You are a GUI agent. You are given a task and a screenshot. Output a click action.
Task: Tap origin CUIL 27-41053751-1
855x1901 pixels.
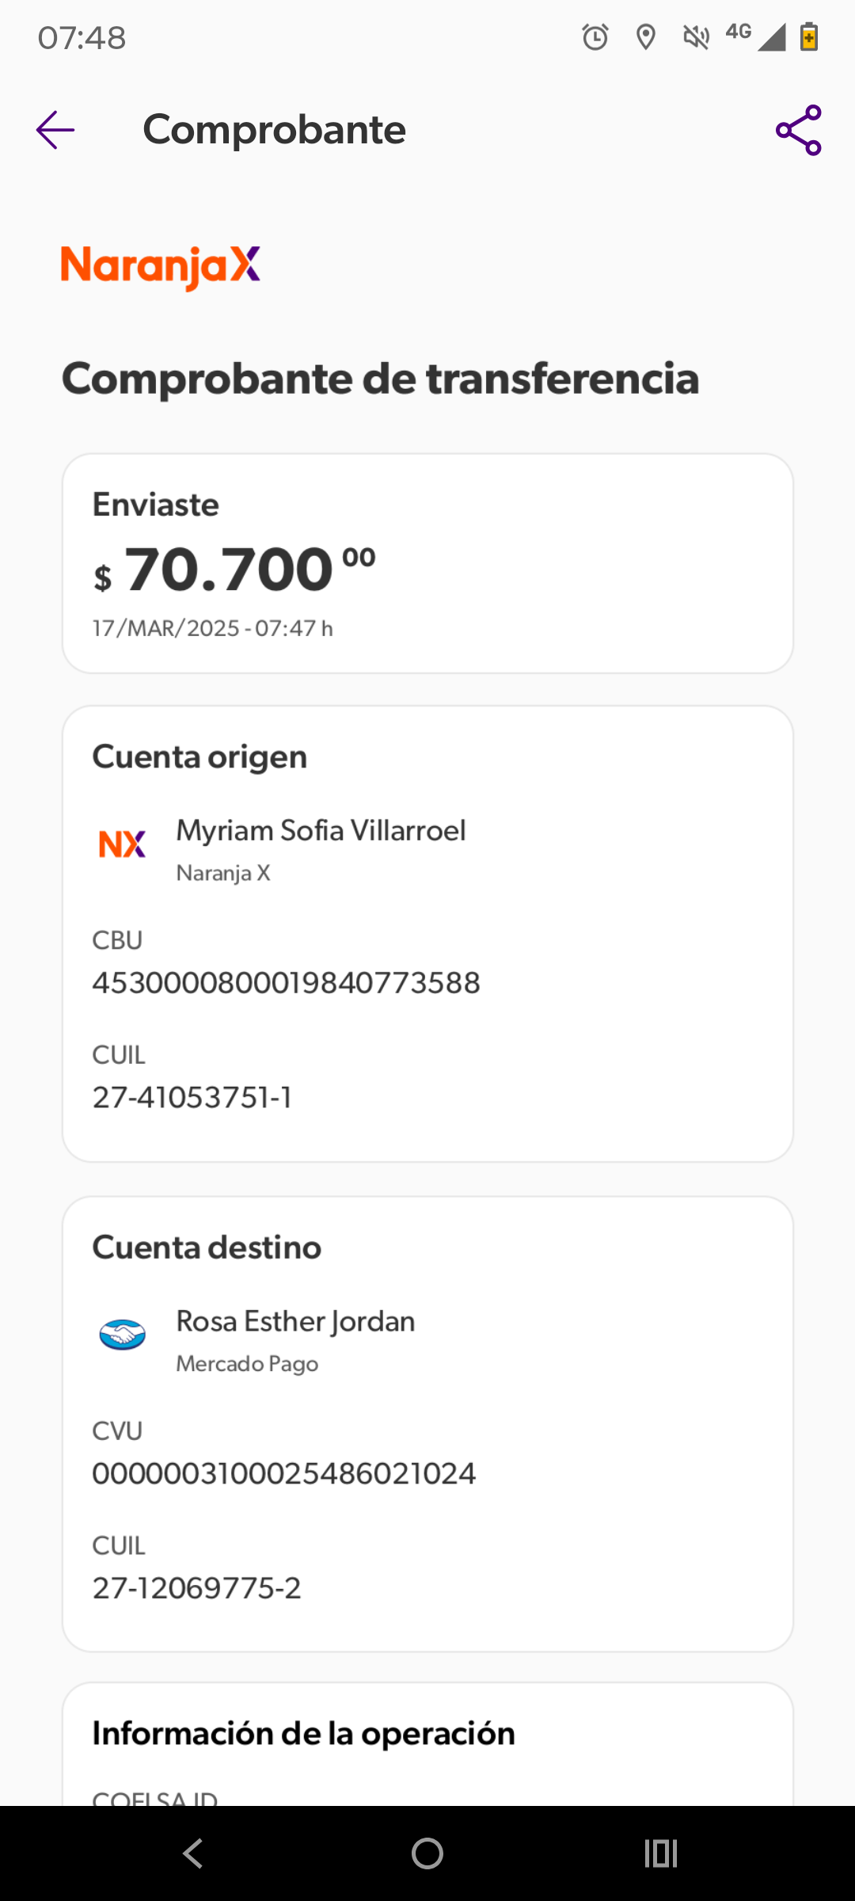click(x=192, y=1098)
